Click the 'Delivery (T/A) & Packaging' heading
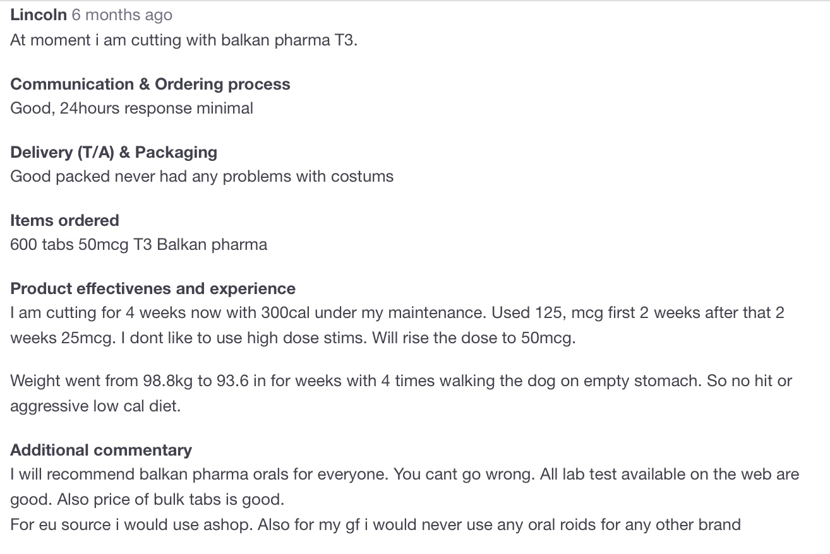Viewport: 830px width, 554px height. coord(114,153)
